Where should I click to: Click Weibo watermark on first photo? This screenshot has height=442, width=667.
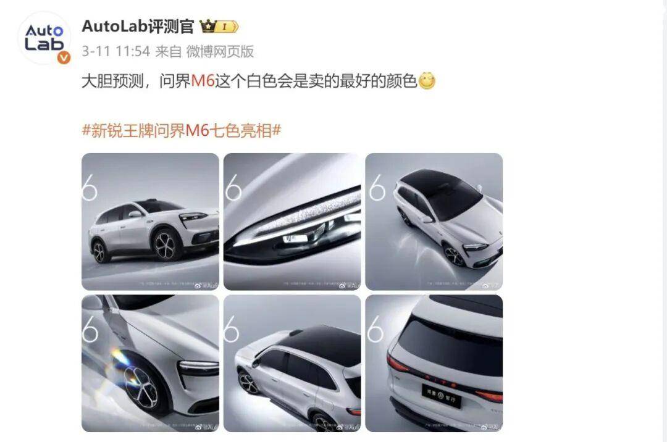coord(206,286)
